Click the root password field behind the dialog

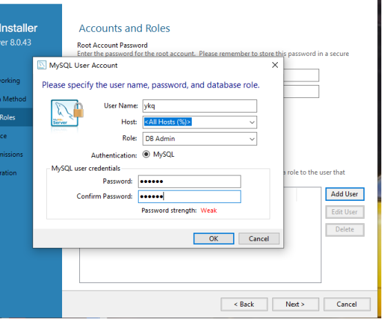point(301,75)
